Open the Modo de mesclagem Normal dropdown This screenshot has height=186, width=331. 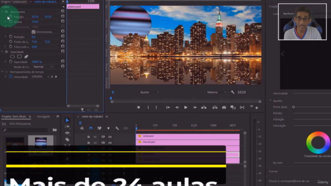(43, 67)
